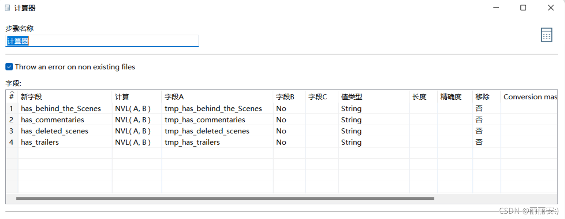Open calculation NVL for has_behind_the_Scenes row
Viewport: 565px width, 219px height.
[x=137, y=108]
